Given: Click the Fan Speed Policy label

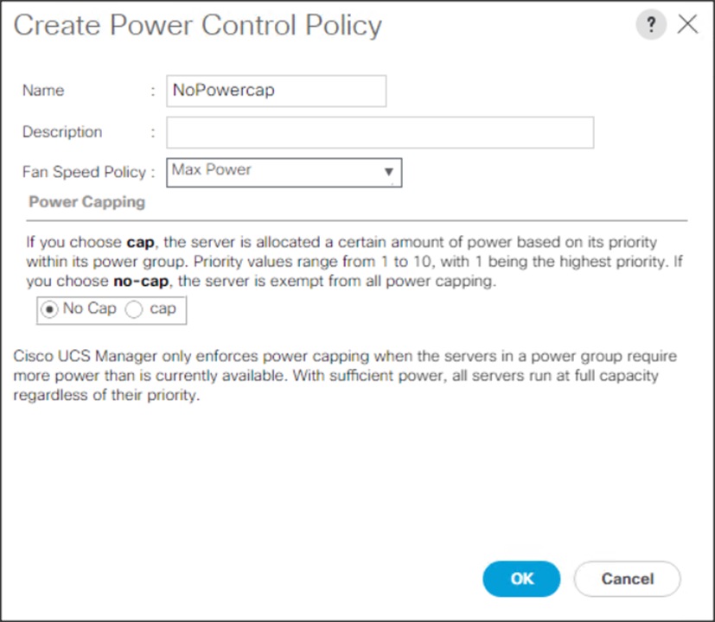Looking at the screenshot, I should (x=84, y=172).
